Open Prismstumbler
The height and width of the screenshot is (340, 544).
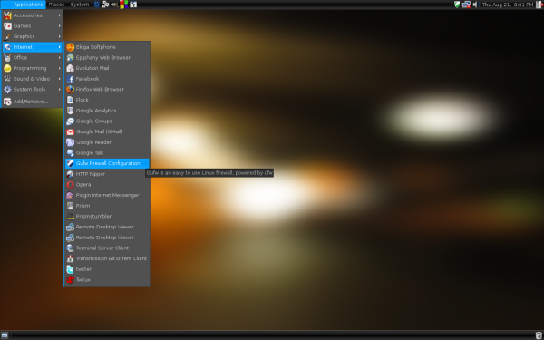(x=107, y=217)
